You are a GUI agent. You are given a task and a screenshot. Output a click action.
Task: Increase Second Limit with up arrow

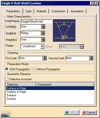pyautogui.click(x=91, y=57)
